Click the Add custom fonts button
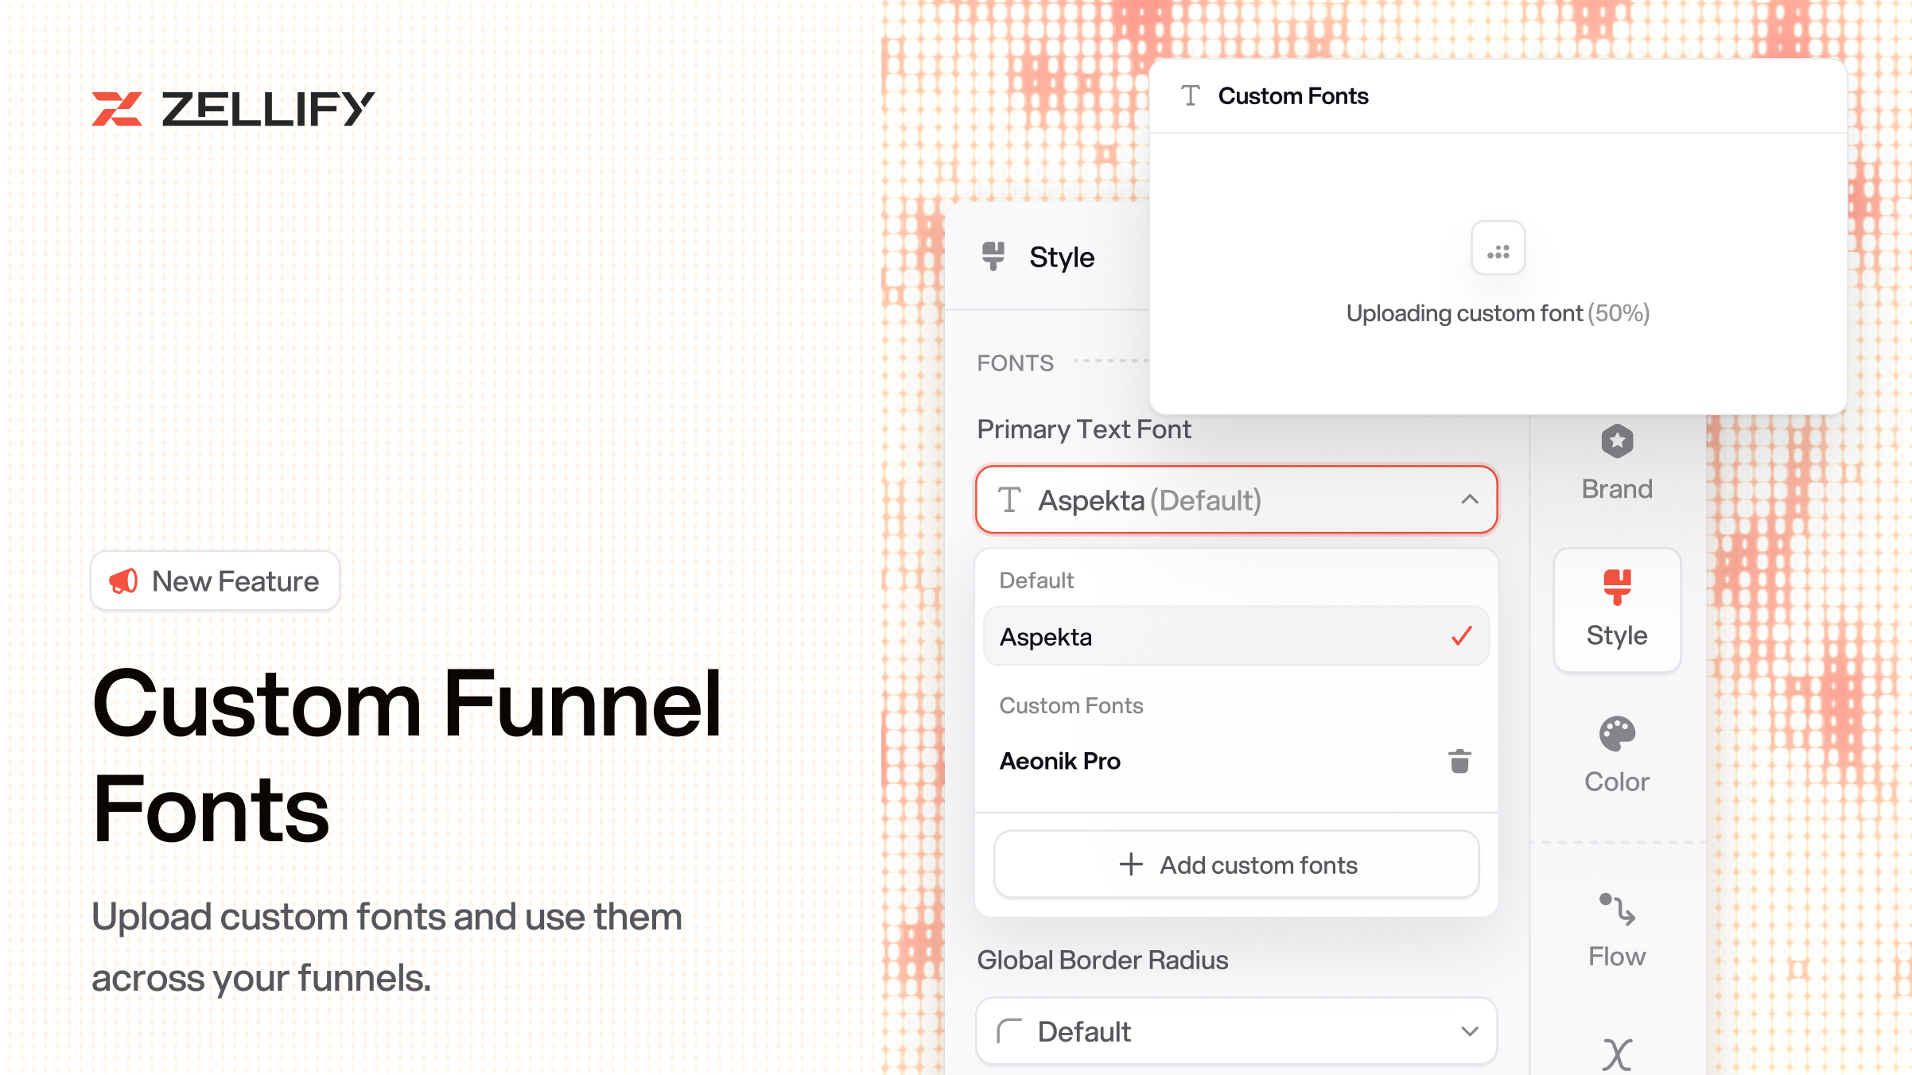Screen dimensions: 1912x1075 [1236, 865]
